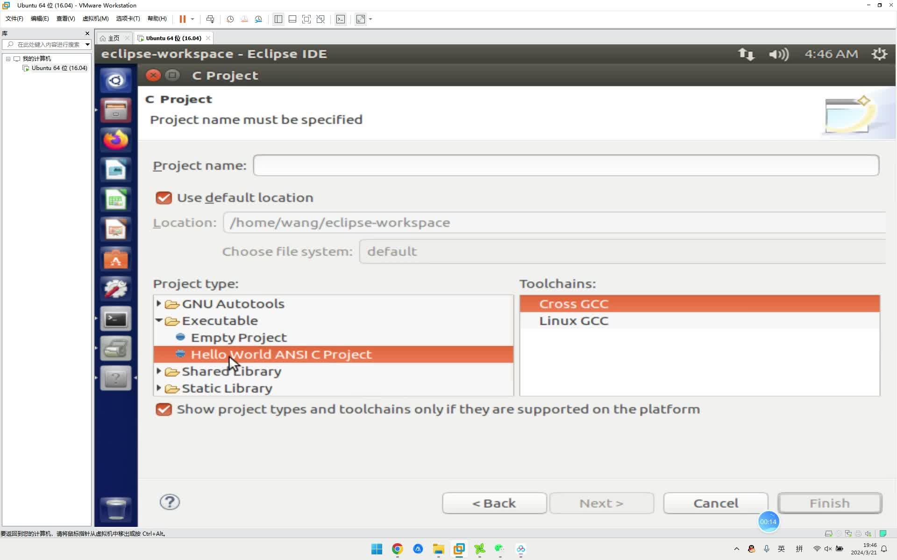Viewport: 897px width, 560px height.
Task: Open VMware console view icon
Action: tap(341, 19)
